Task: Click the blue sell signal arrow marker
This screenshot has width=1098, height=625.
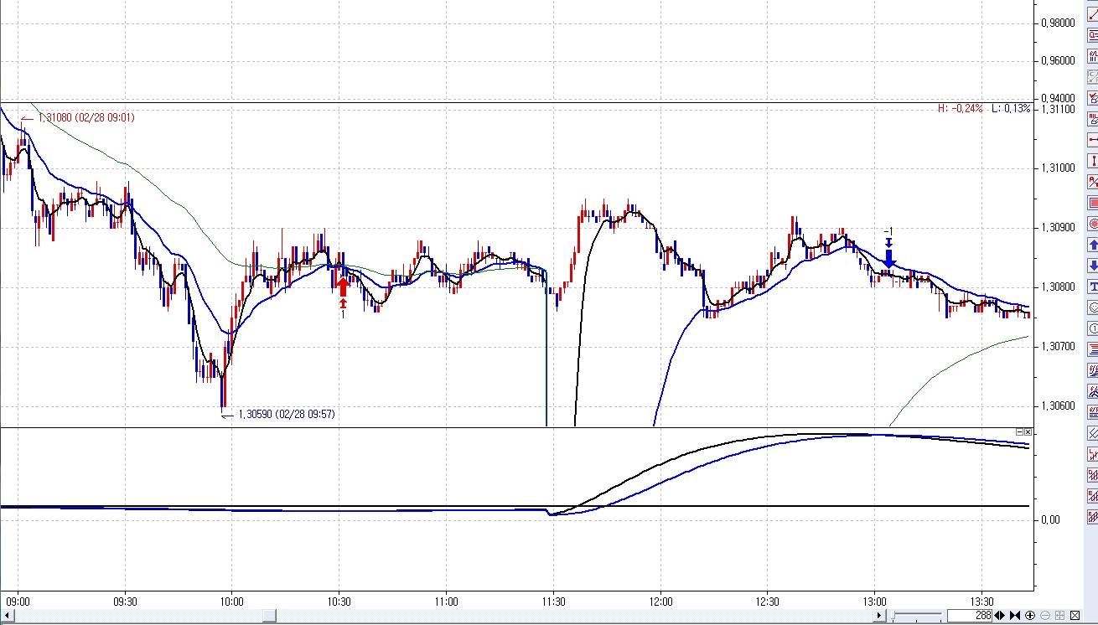Action: coord(889,255)
